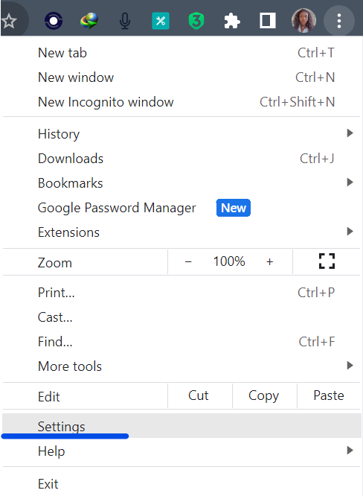
Task: Open the teal percent-sign extension icon
Action: click(x=161, y=21)
